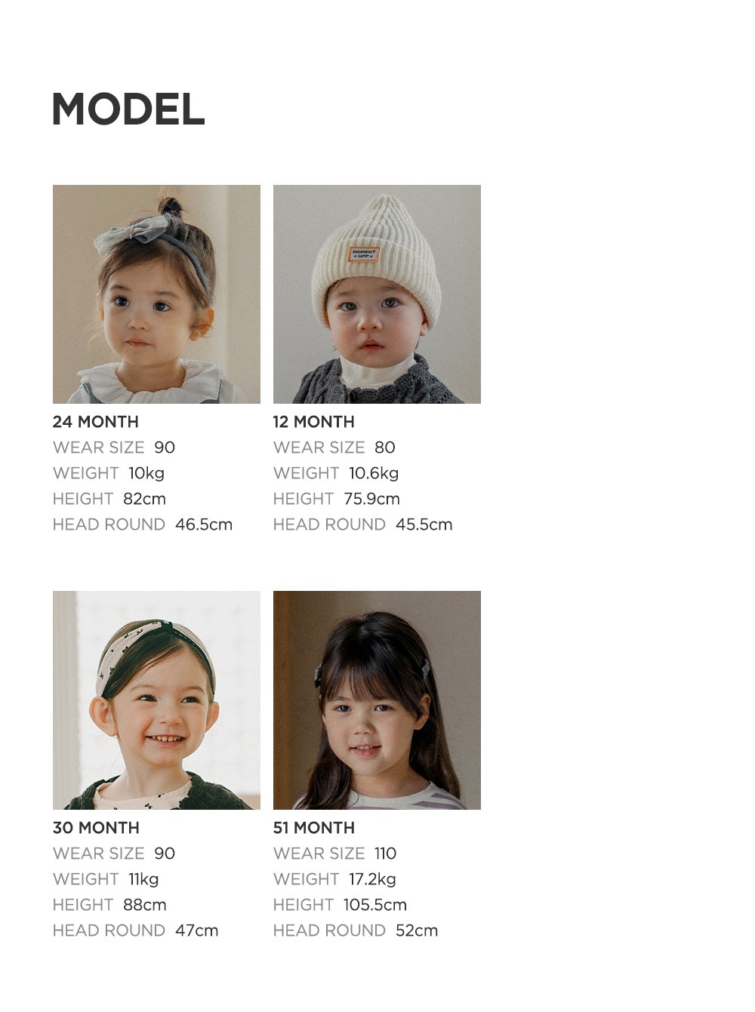Screen dimensions: 755x1012
Task: Open the 51 month model photo
Action: [377, 700]
